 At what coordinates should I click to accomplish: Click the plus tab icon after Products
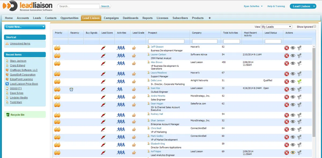(x=210, y=18)
